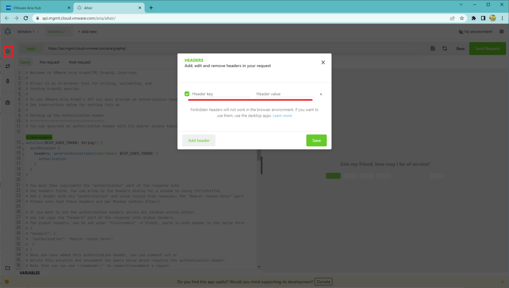Viewport: 509px width, 288px height.
Task: Click the 'Ezio my friend' placeholder text
Action: click(385, 164)
